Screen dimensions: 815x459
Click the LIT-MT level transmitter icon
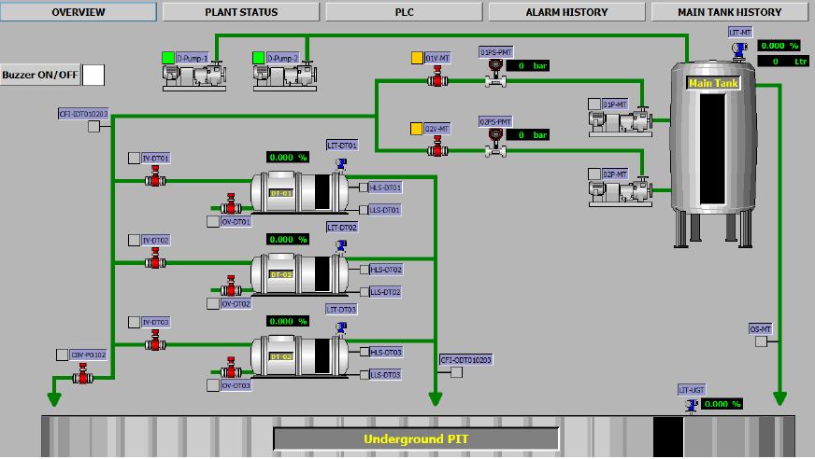coord(739,48)
